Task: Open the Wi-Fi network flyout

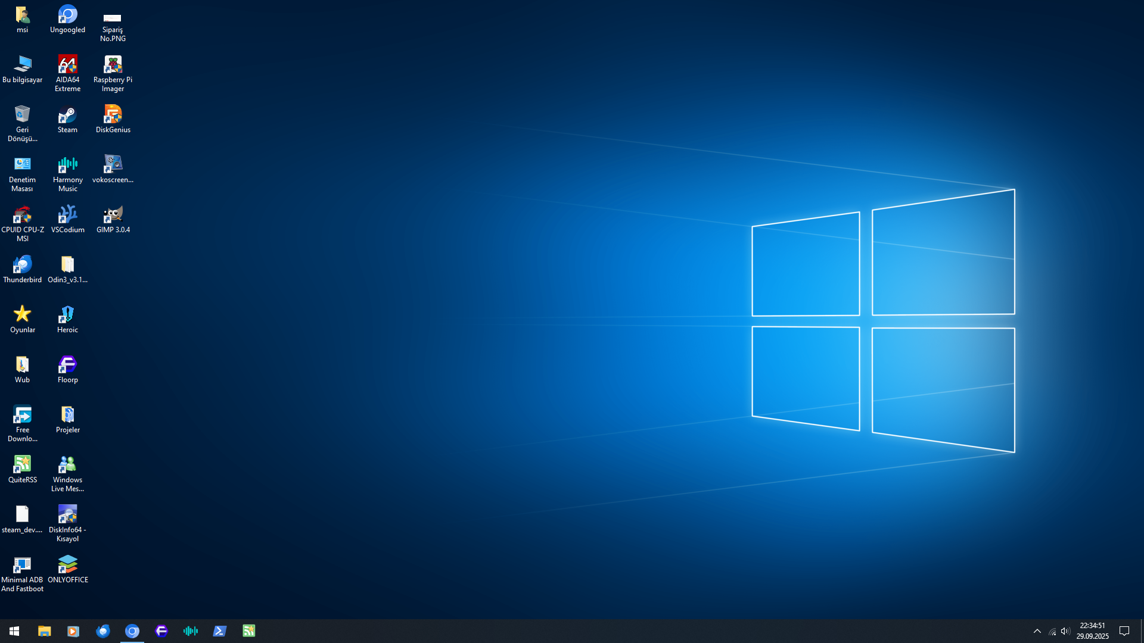Action: 1052,631
